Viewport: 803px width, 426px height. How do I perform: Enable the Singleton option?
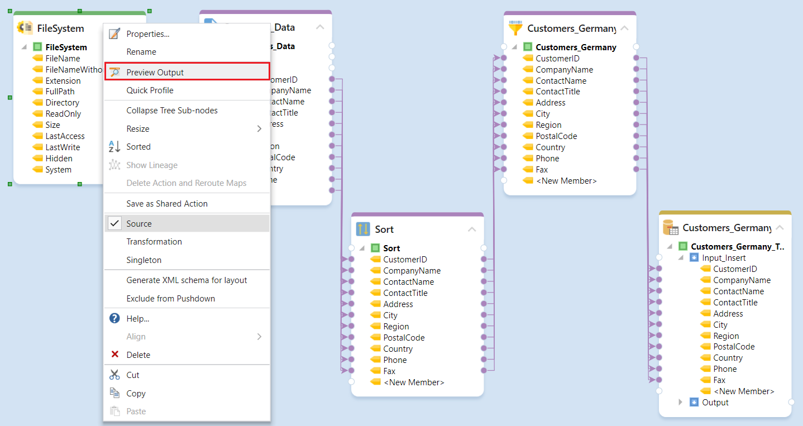144,260
